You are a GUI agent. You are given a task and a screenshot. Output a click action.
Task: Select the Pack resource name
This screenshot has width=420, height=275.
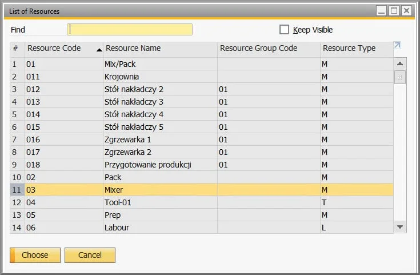[113, 177]
